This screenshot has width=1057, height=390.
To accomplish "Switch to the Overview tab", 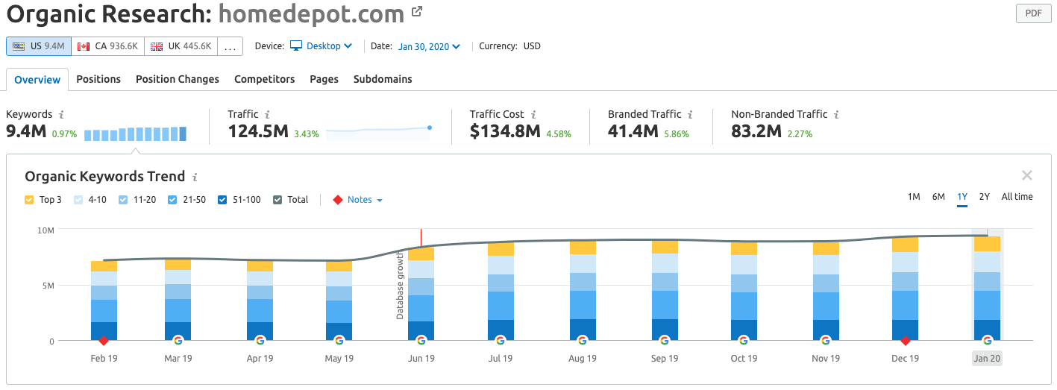I will pyautogui.click(x=37, y=80).
